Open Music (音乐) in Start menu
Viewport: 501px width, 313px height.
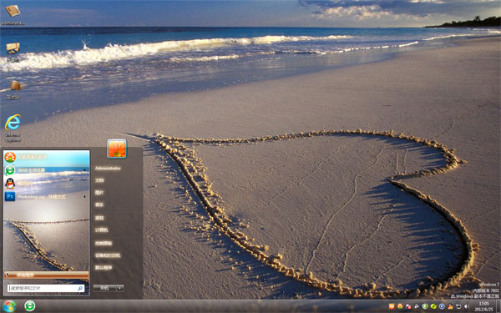[99, 204]
